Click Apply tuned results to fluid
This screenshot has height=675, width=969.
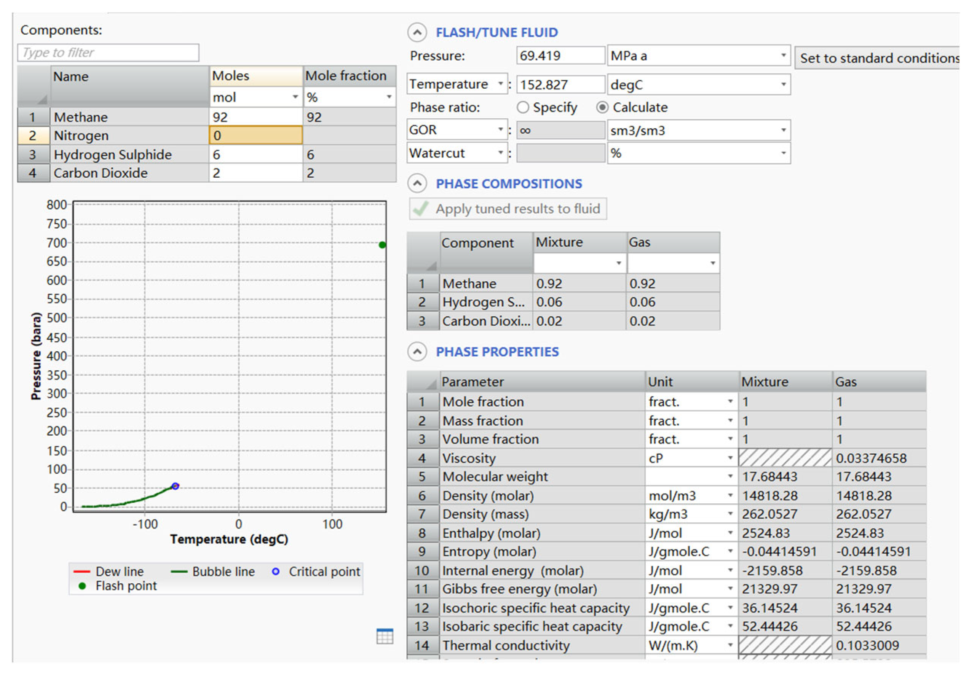click(x=517, y=209)
